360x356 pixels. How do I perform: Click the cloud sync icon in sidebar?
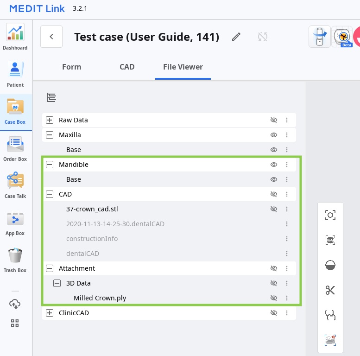(x=15, y=304)
